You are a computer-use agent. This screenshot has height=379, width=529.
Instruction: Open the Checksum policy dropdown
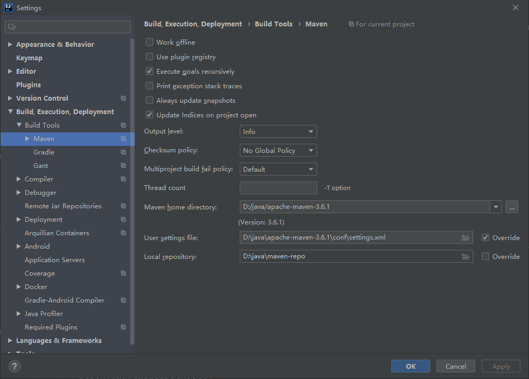click(278, 150)
